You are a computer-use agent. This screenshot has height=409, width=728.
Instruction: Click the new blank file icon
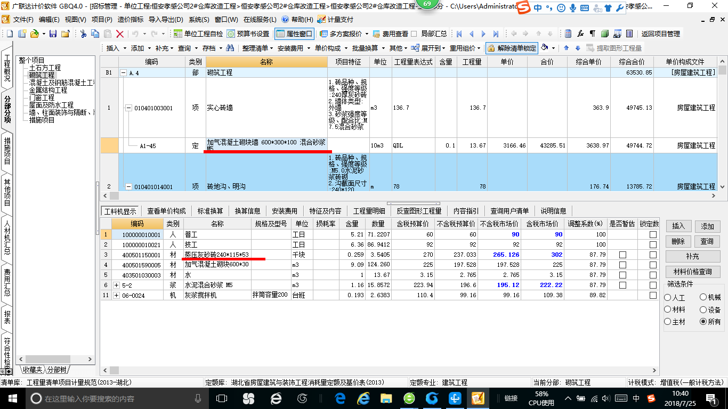click(11, 34)
